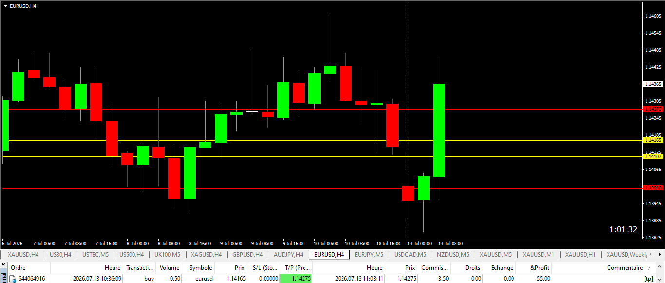
Task: Click the Transacti... column header
Action: [140, 268]
